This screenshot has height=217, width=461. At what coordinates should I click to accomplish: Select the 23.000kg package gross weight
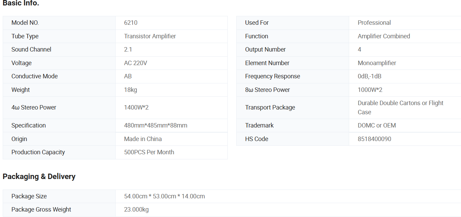(136, 210)
